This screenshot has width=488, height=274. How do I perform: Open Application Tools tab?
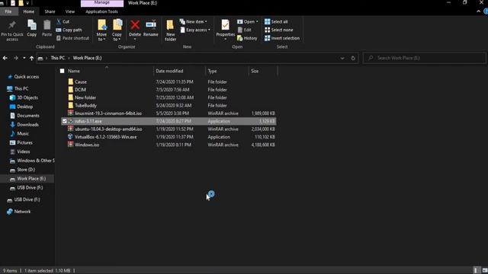101,11
